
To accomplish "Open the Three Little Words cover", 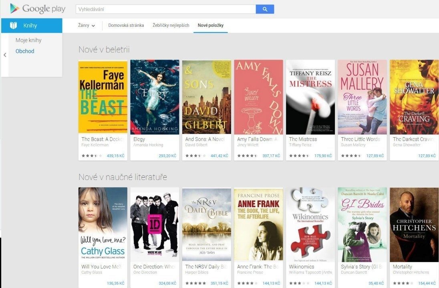I will click(362, 97).
